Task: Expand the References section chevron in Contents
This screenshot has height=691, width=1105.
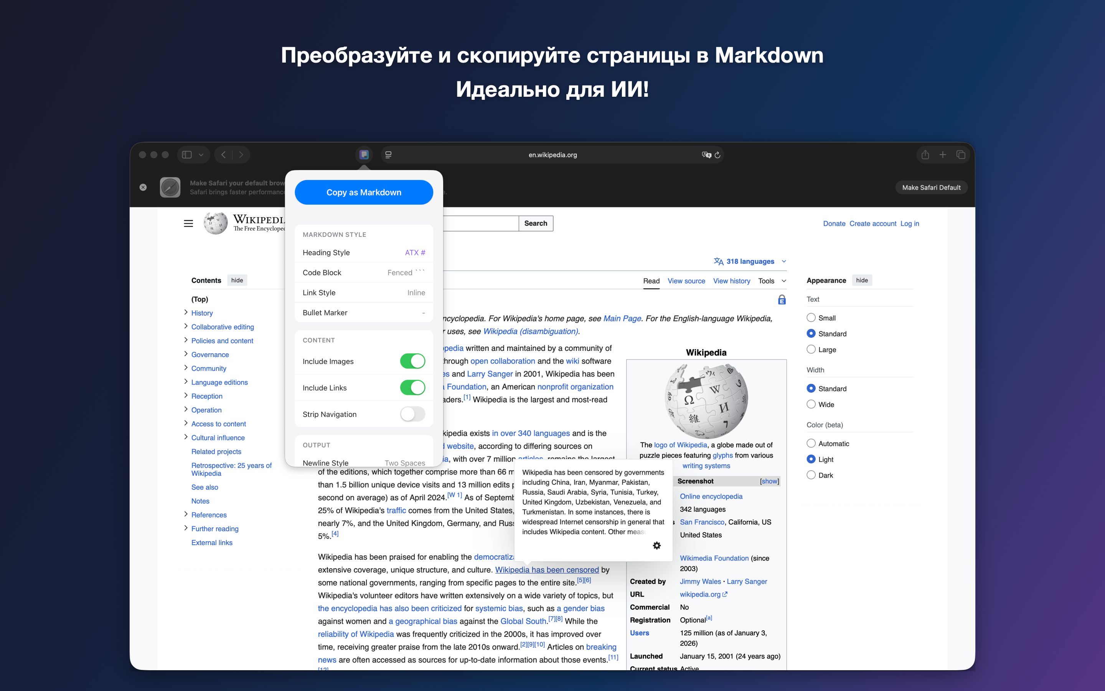Action: pos(186,514)
